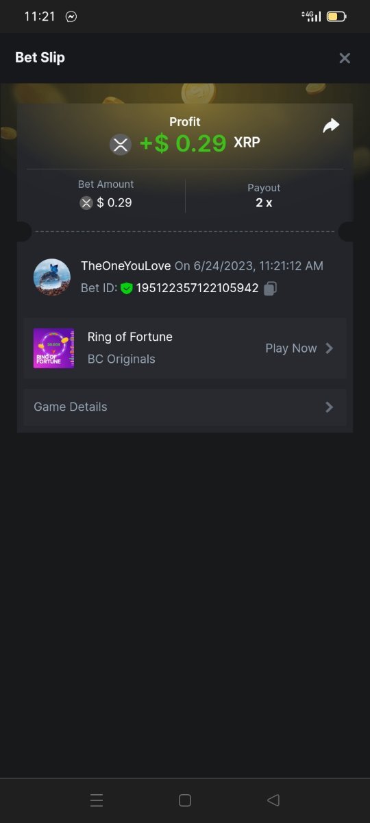Tap the Play Now link
Image resolution: width=370 pixels, height=823 pixels.
(291, 348)
